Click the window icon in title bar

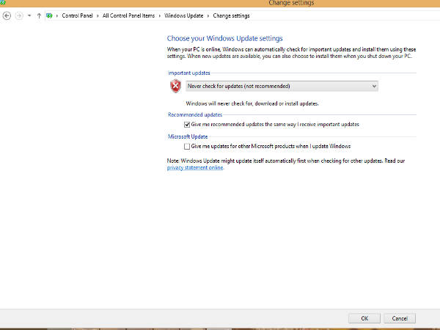coord(4,3)
